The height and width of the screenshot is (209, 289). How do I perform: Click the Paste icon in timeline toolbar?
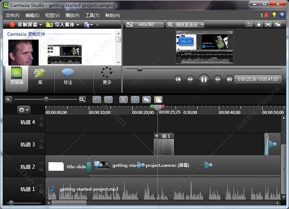pos(158,99)
